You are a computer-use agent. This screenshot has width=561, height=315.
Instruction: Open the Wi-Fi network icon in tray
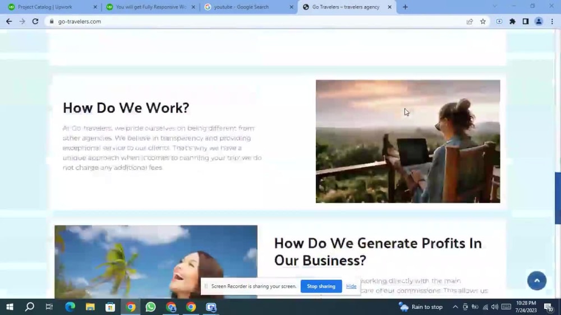tap(485, 307)
